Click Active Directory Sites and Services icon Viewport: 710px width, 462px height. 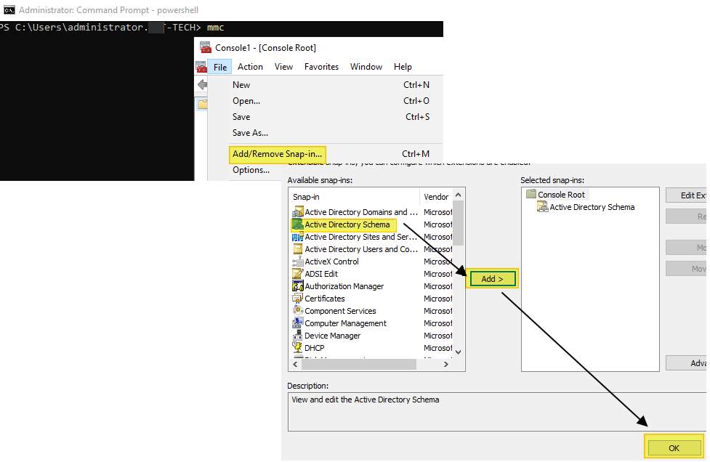pyautogui.click(x=297, y=237)
